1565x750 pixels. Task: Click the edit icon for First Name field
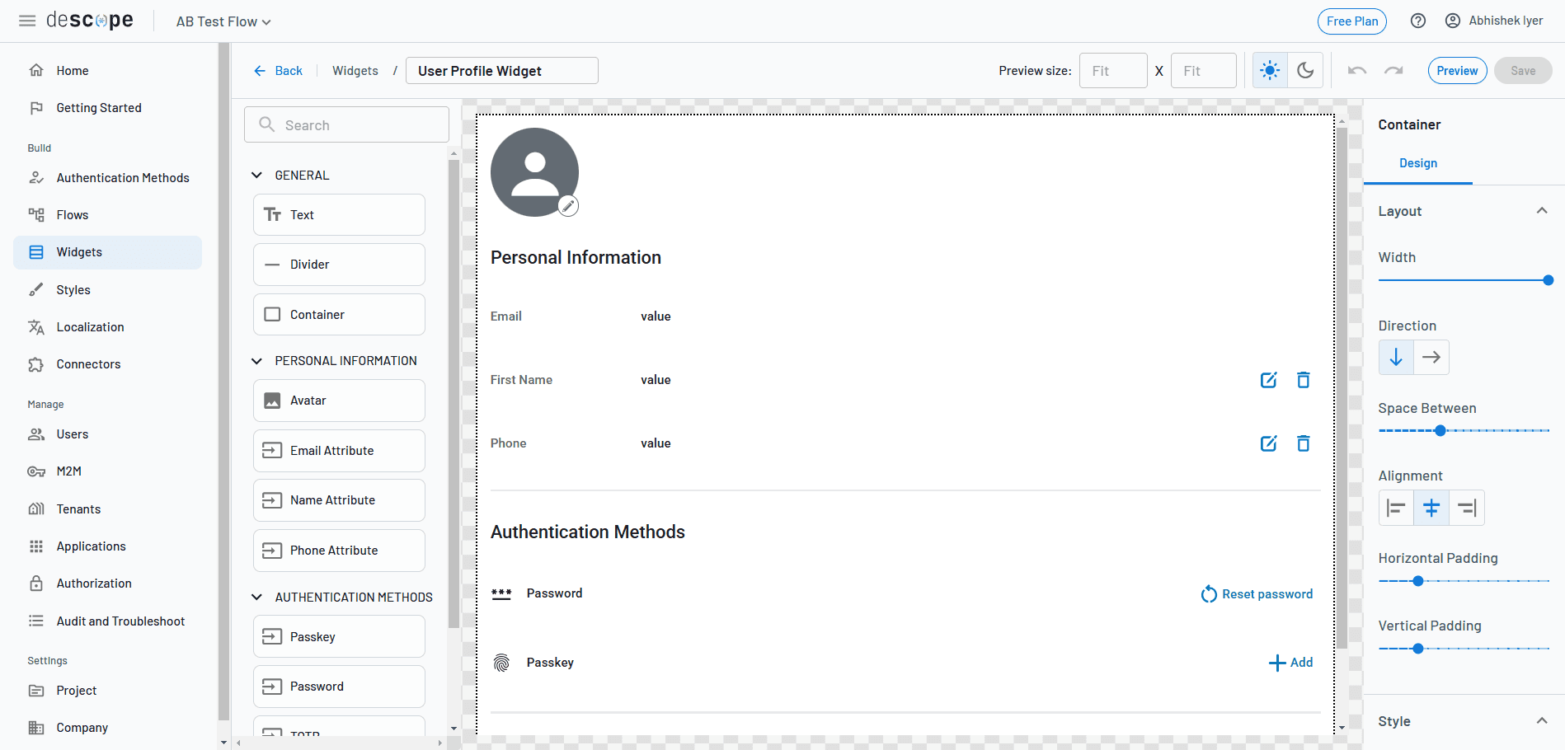pos(1268,380)
